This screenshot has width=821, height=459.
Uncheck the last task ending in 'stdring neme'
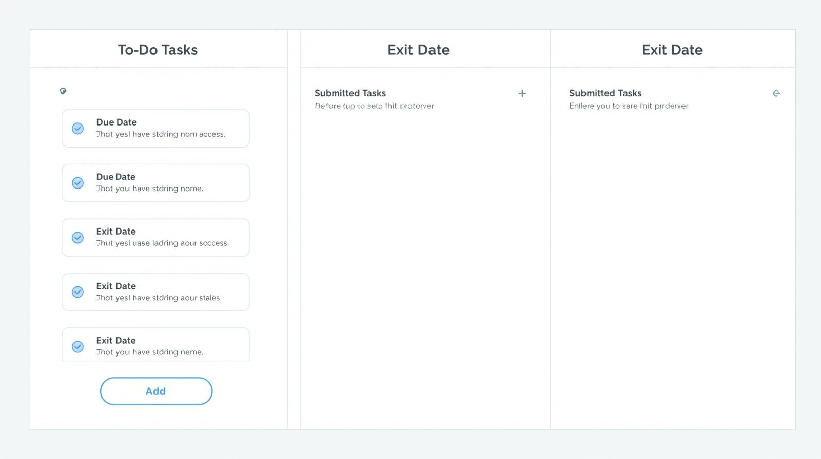coord(77,347)
